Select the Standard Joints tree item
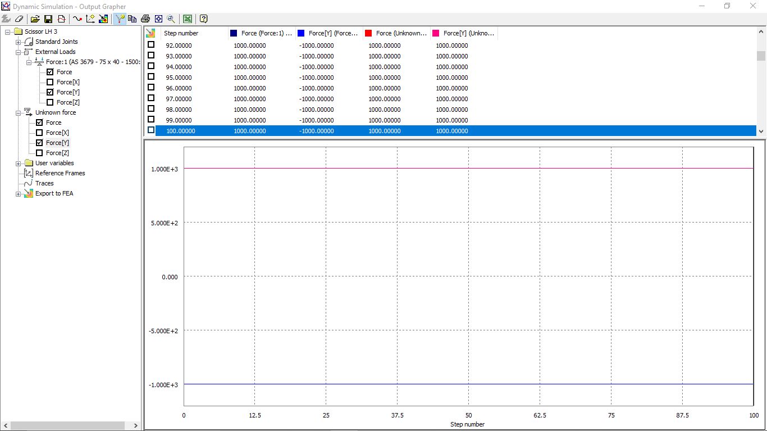 (57, 42)
